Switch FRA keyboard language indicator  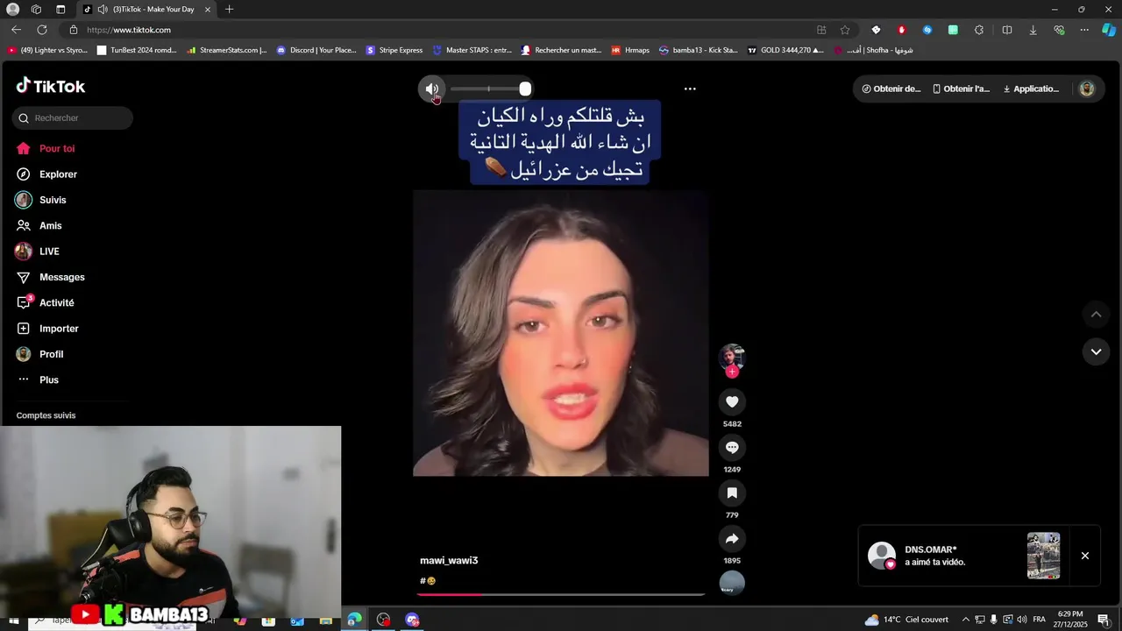point(1040,620)
